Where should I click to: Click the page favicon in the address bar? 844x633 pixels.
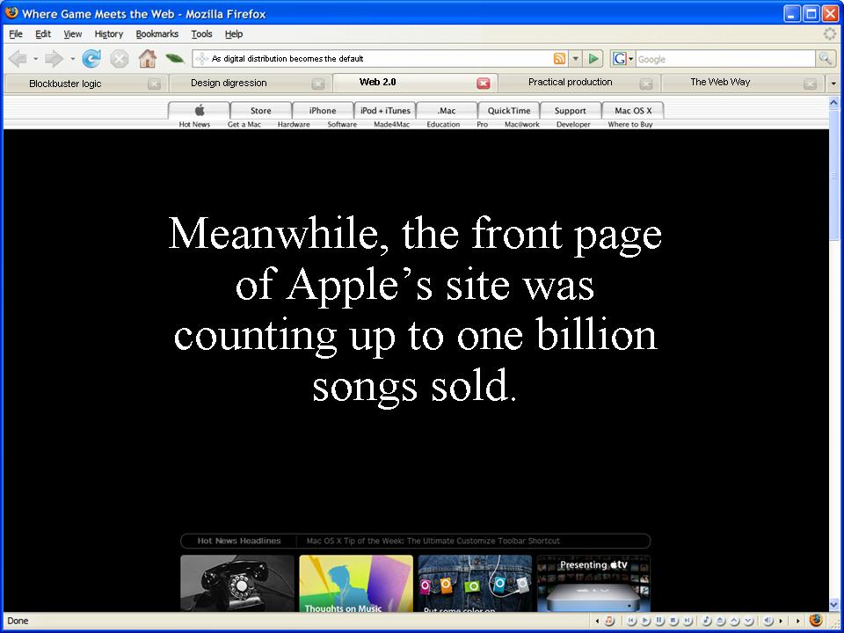201,59
